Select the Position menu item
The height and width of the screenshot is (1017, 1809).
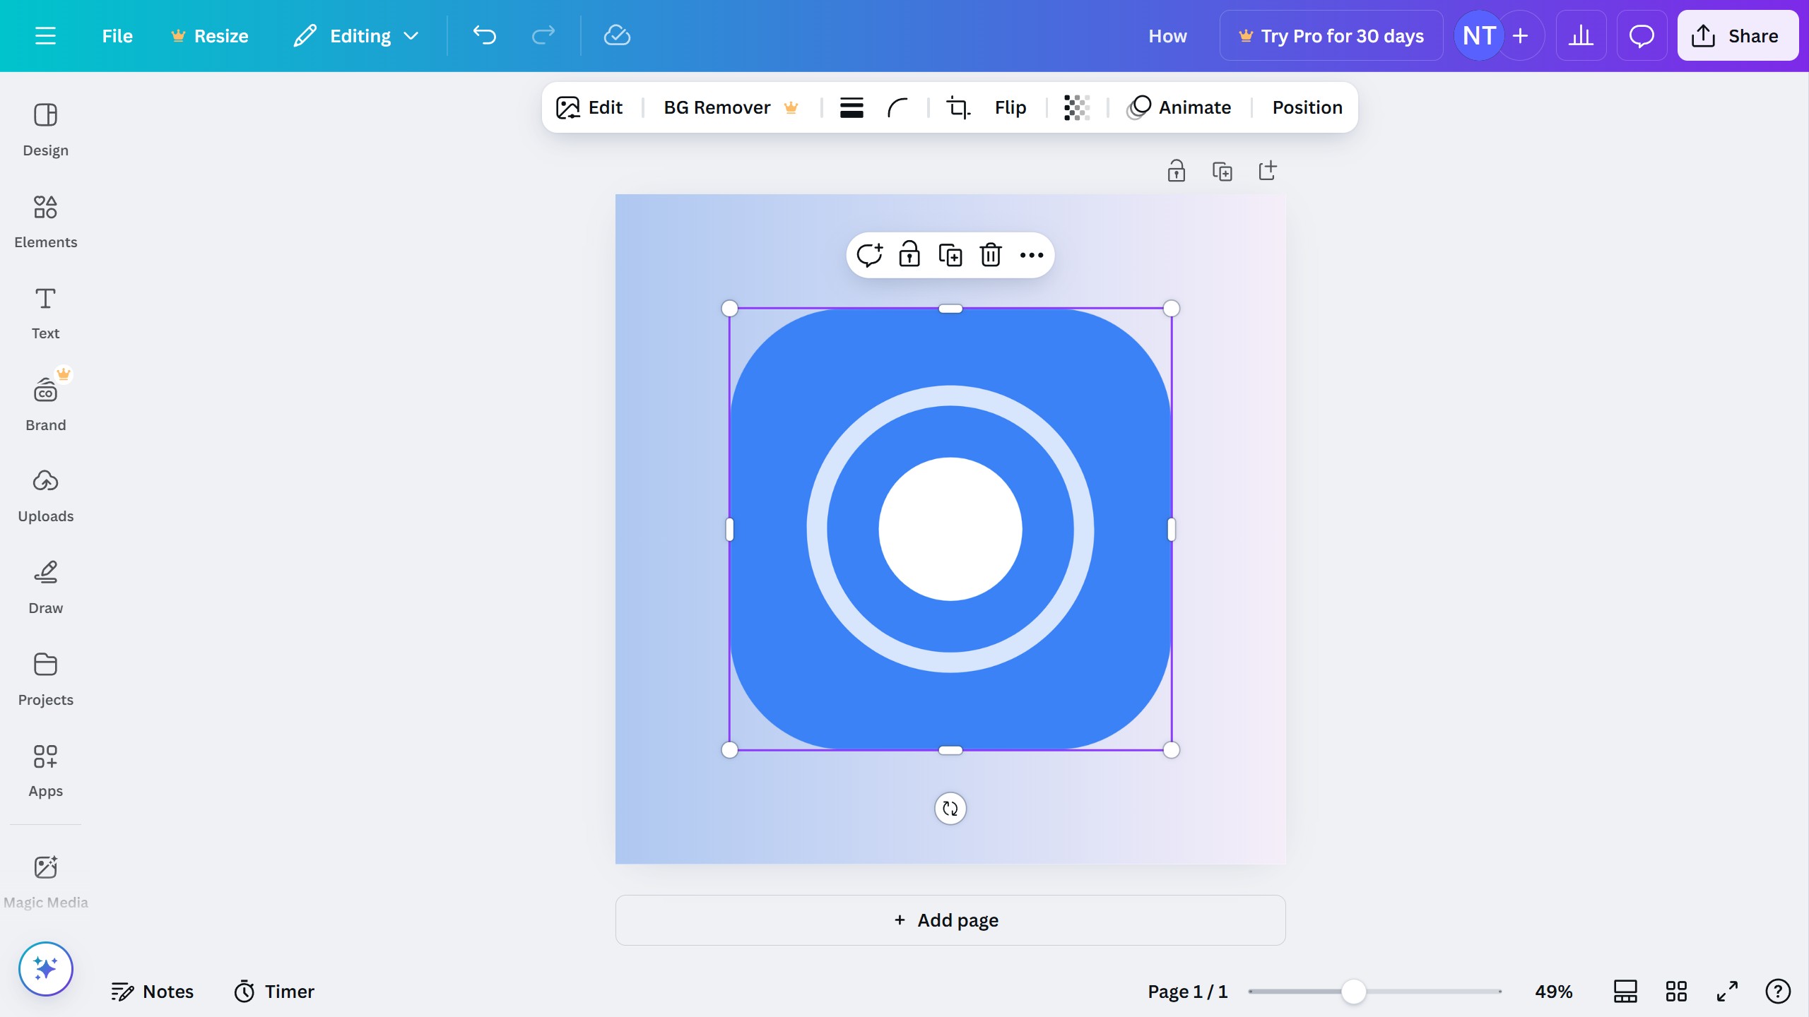(1306, 107)
